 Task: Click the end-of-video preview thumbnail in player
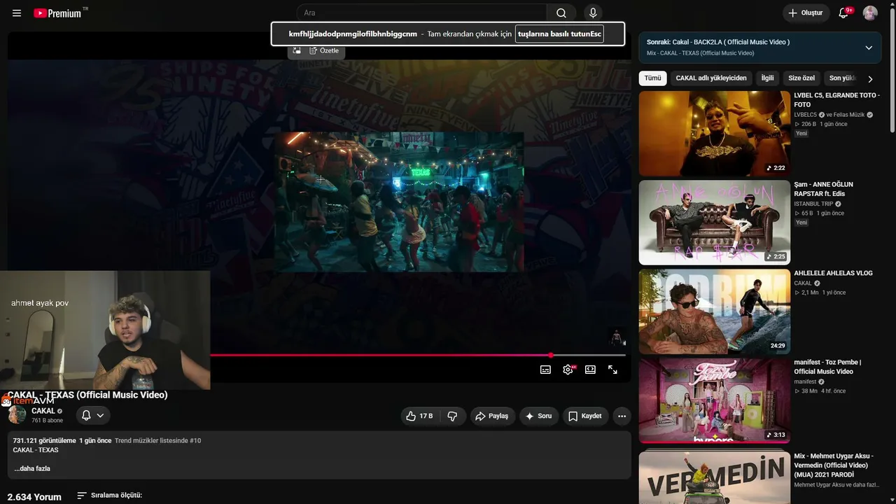coord(616,337)
